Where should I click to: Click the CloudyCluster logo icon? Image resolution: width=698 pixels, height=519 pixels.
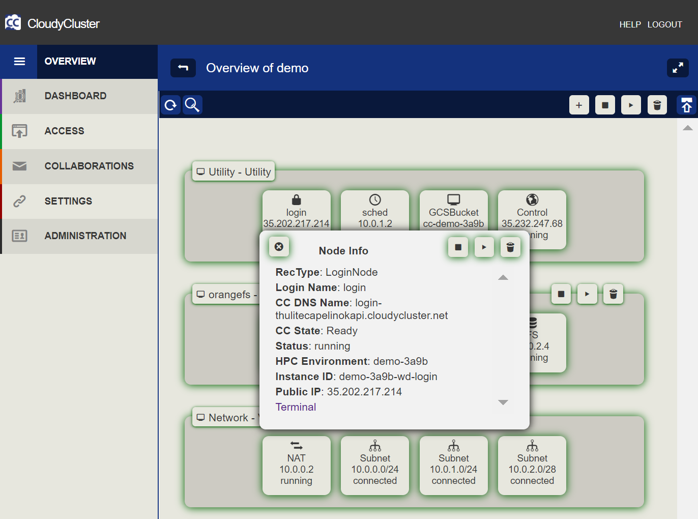tap(13, 22)
